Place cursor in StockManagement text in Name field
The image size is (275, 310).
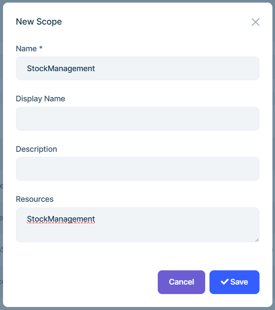[61, 68]
